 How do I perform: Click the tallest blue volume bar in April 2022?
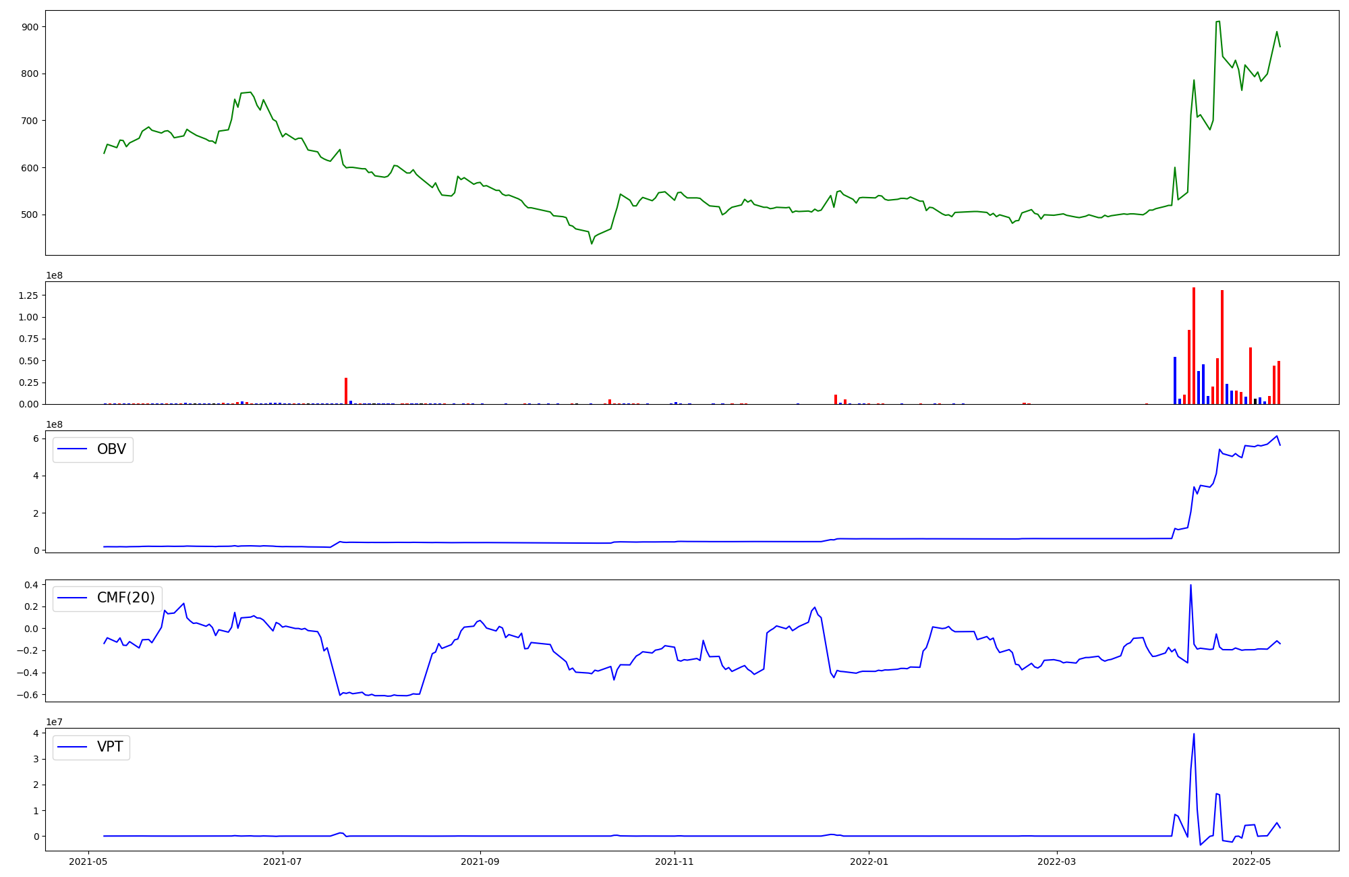click(x=1174, y=380)
